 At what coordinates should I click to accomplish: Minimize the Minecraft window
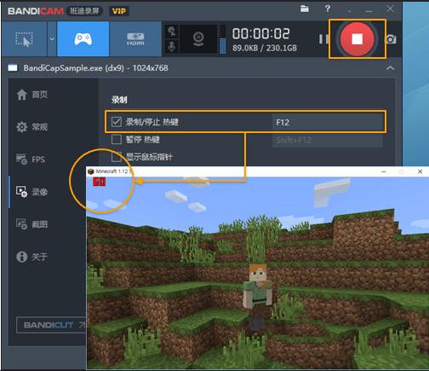tap(384, 171)
